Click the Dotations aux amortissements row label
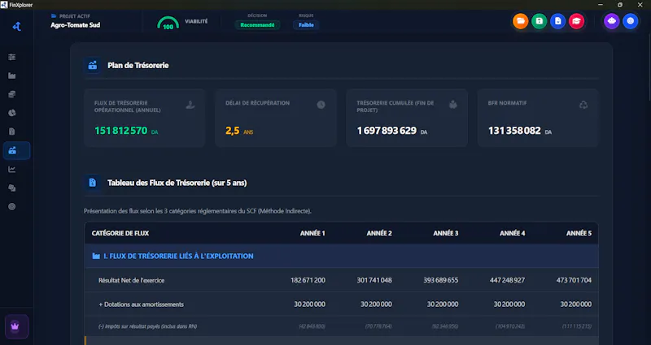Screen dimensions: 651x345 tap(141, 304)
